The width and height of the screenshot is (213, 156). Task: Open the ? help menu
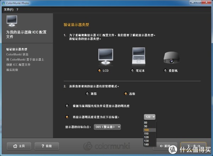coord(17,10)
